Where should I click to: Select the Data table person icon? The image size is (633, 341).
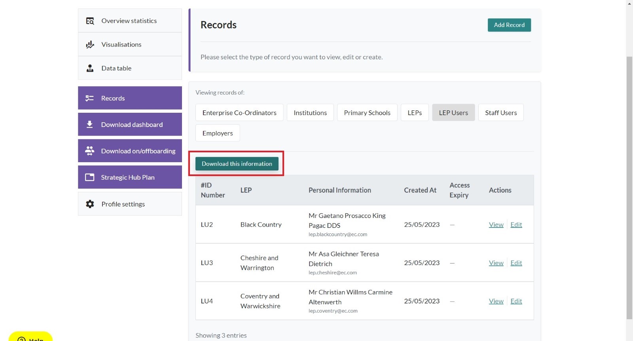[90, 68]
